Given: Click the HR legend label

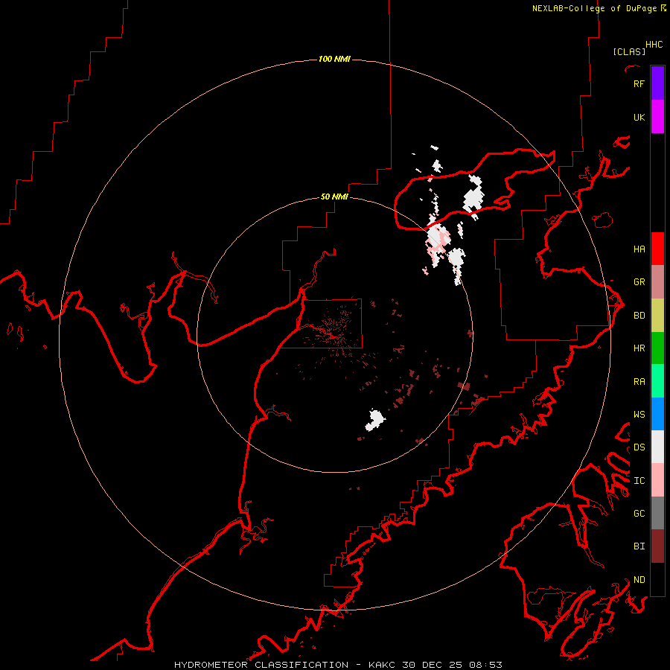Looking at the screenshot, I should coord(639,348).
